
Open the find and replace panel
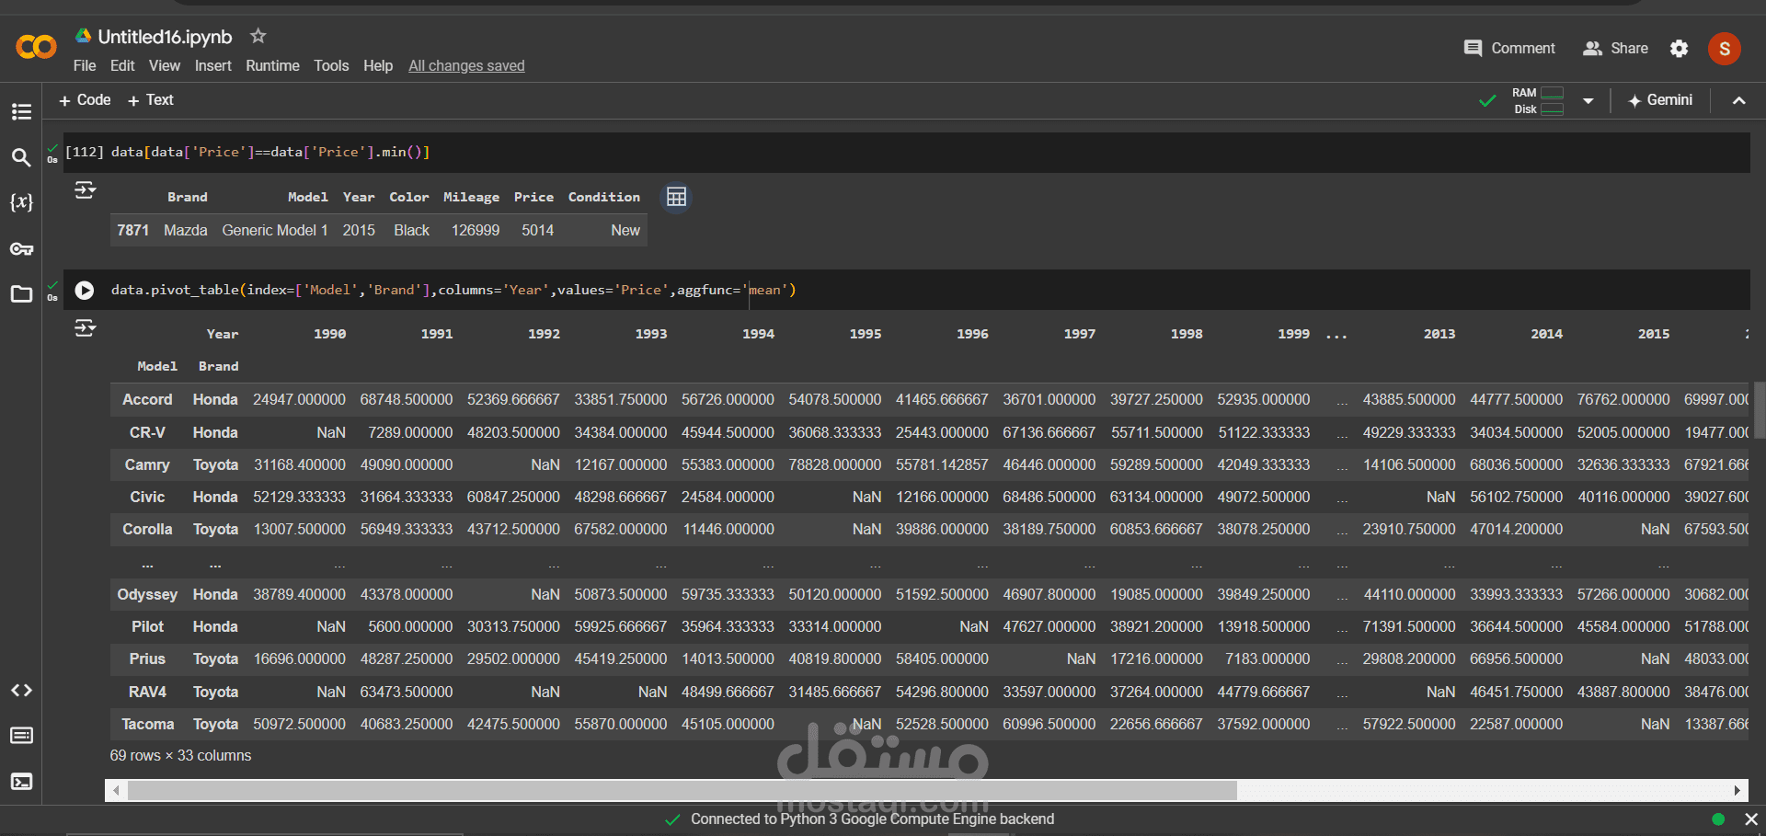tap(21, 157)
